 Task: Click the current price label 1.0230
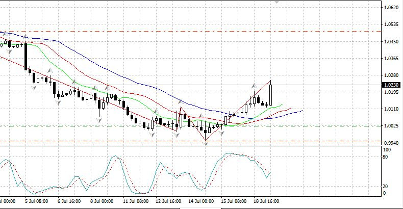[391, 85]
